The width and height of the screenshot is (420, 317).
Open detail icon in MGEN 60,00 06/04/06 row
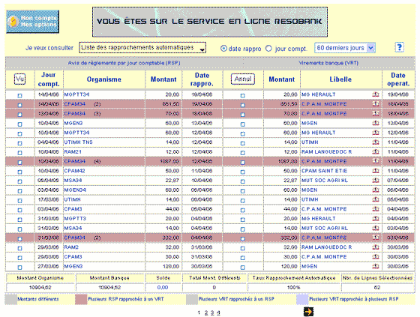tap(376, 190)
